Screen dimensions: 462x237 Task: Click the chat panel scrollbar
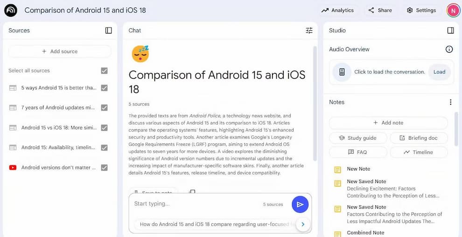coord(315,103)
